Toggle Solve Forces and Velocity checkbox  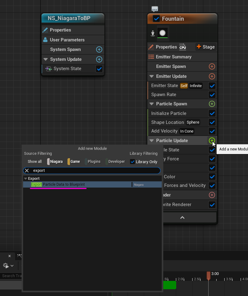click(x=212, y=186)
